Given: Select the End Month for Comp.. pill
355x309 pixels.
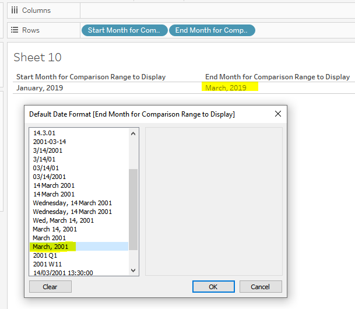Looking at the screenshot, I should (x=212, y=30).
